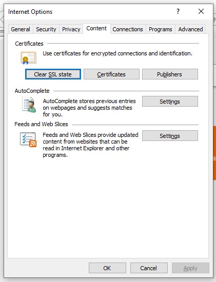Click the Apply button
Image resolution: width=216 pixels, height=282 pixels.
point(190,268)
